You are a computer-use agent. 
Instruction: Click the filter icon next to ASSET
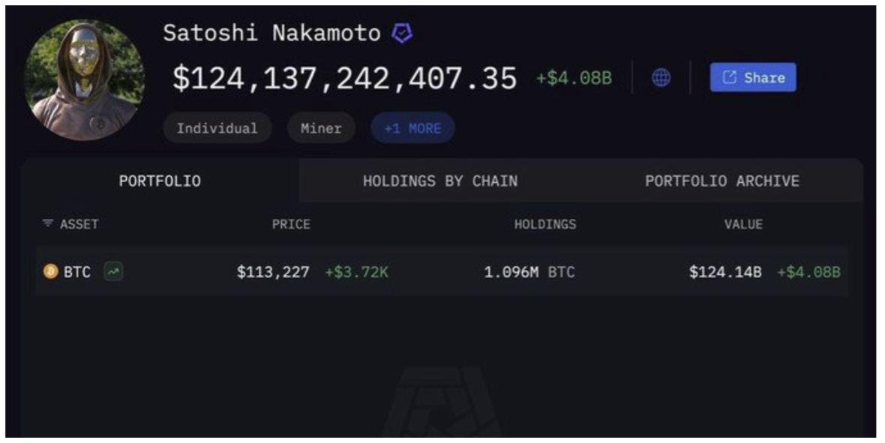click(x=47, y=223)
